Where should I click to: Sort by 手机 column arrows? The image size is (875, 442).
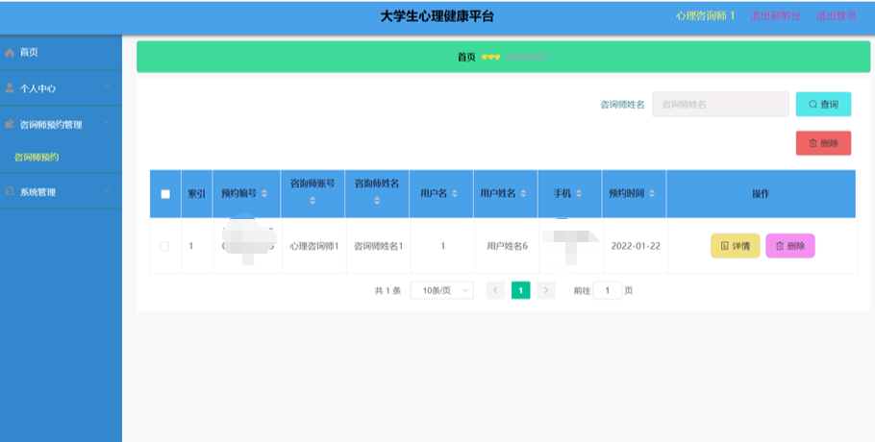[x=579, y=193]
